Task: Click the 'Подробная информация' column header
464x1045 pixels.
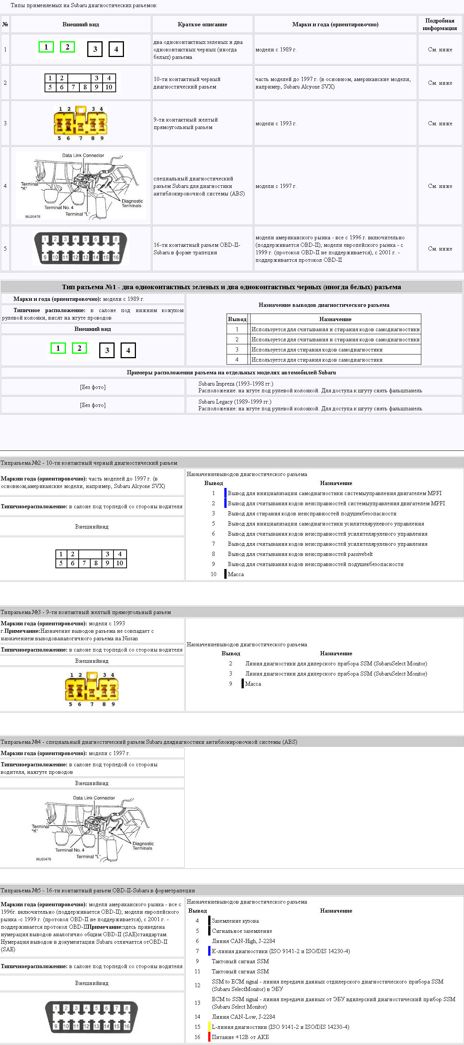Action: [440, 24]
